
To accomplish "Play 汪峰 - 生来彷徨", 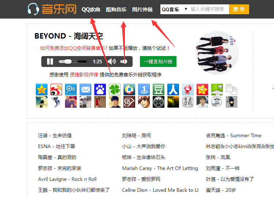I will 55,135.
